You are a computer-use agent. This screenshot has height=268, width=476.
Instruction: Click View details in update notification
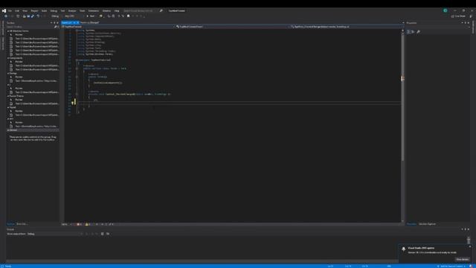click(462, 259)
